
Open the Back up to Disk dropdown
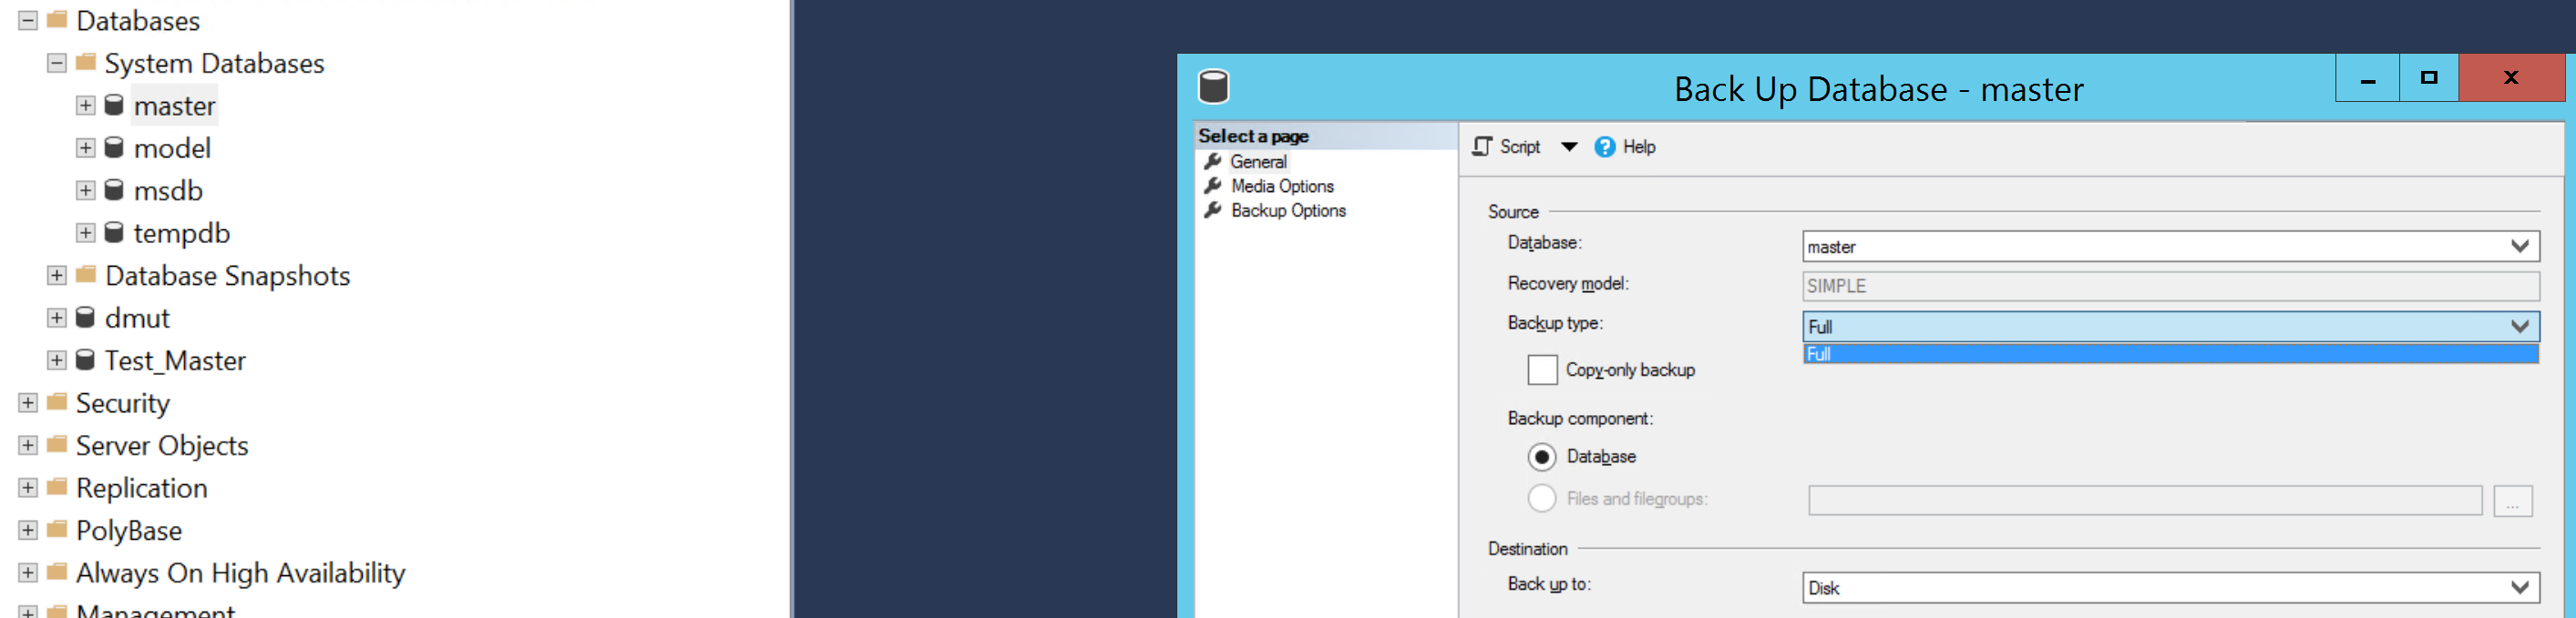2519,587
